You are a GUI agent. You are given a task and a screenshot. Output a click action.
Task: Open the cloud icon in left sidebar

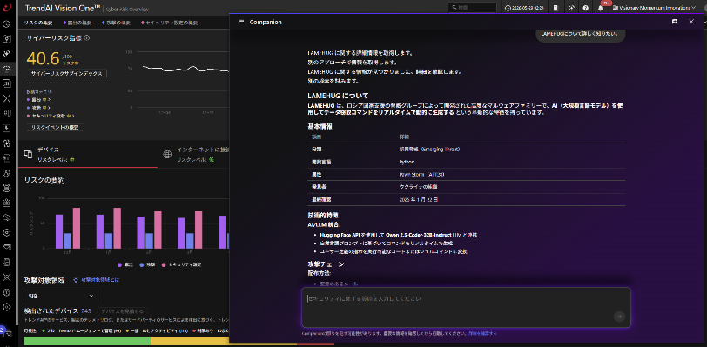(6, 217)
